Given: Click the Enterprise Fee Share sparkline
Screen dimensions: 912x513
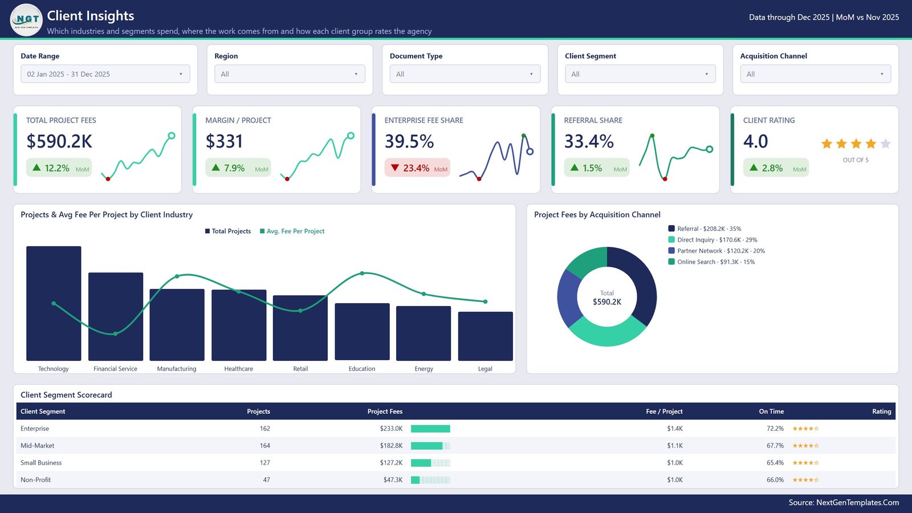Looking at the screenshot, I should point(496,157).
